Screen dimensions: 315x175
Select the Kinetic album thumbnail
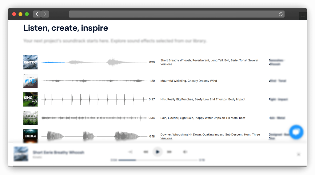point(30,62)
